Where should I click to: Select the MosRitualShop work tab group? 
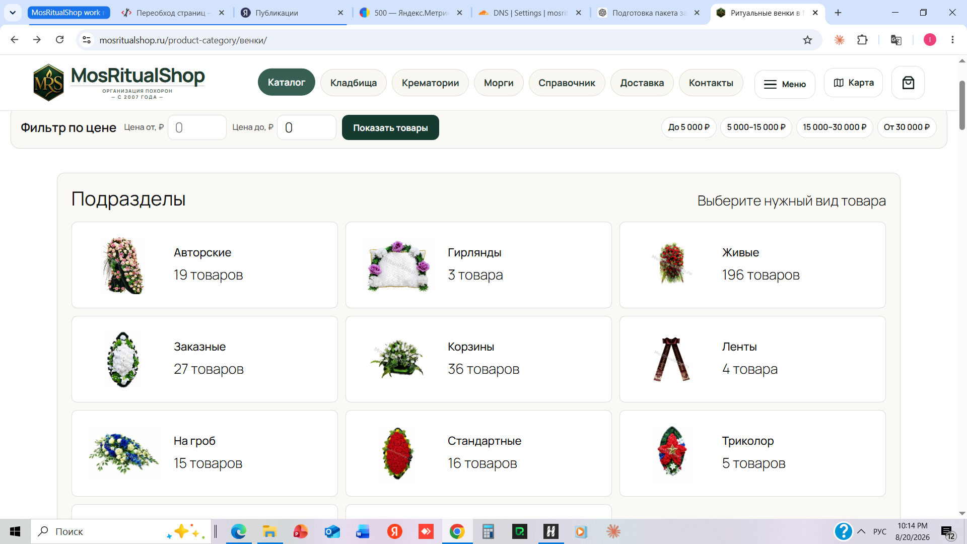click(68, 13)
